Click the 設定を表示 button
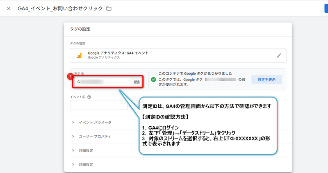Viewport: 328px width, 173px height. [266, 80]
